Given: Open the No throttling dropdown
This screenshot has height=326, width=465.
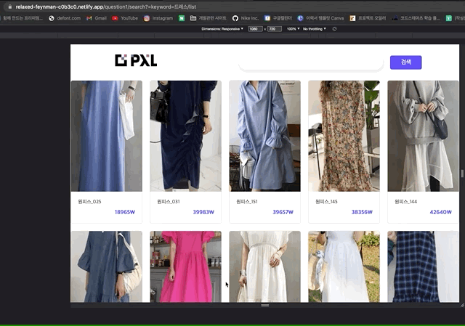Looking at the screenshot, I should [x=315, y=28].
